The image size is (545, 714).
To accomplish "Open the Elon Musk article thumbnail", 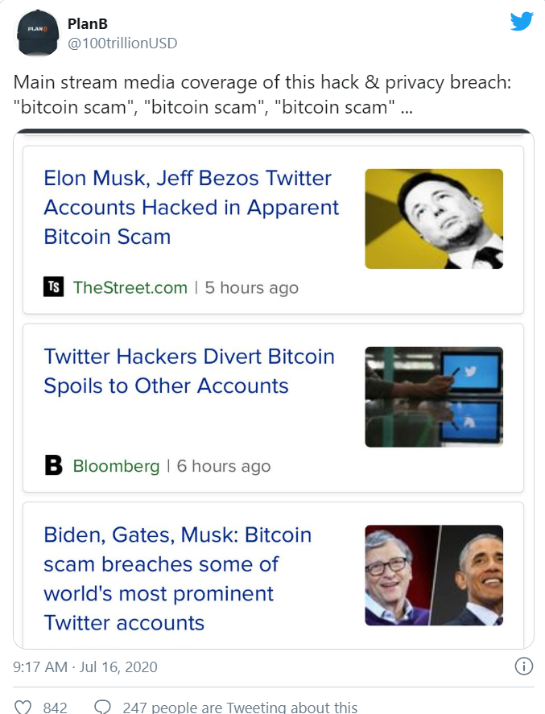I will tap(434, 219).
